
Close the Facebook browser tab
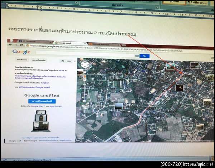pyautogui.click(x=51, y=42)
